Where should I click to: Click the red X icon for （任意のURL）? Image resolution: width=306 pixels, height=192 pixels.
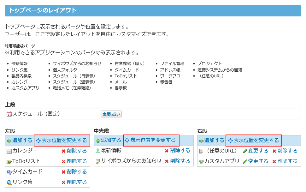pos(274,151)
